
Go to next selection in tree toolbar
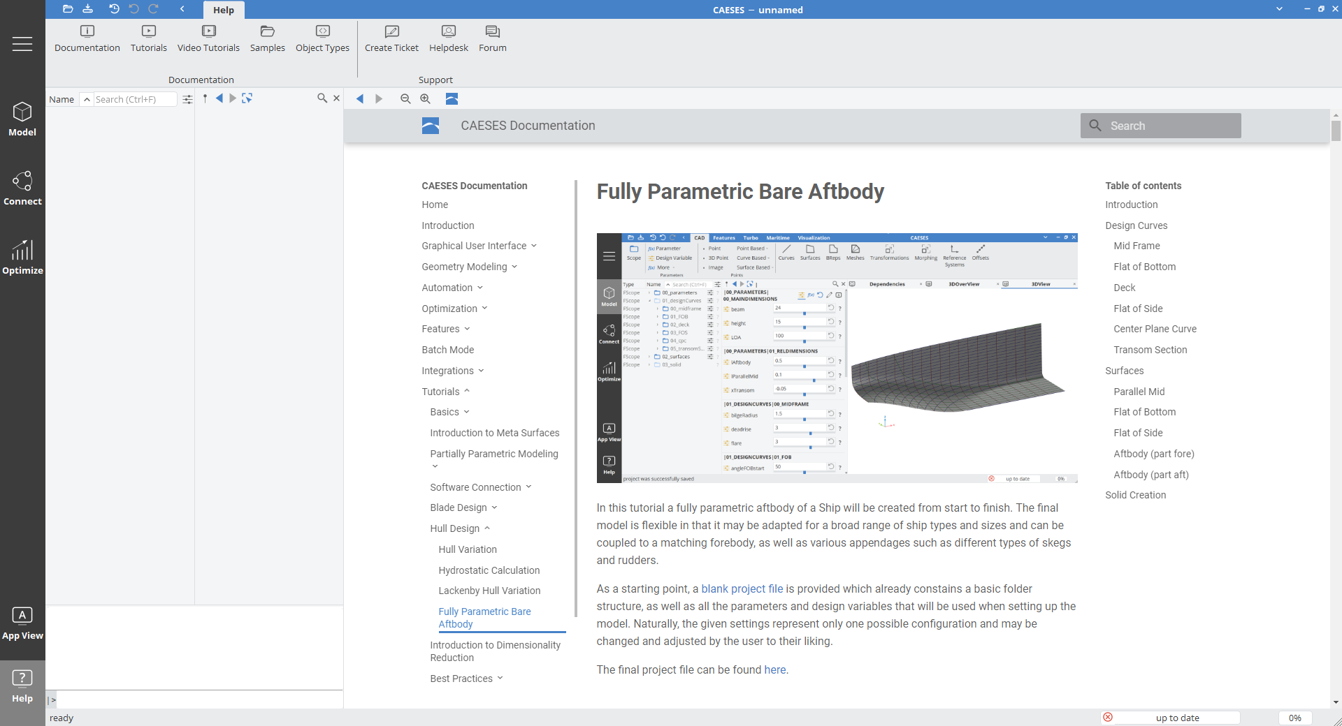pos(233,98)
